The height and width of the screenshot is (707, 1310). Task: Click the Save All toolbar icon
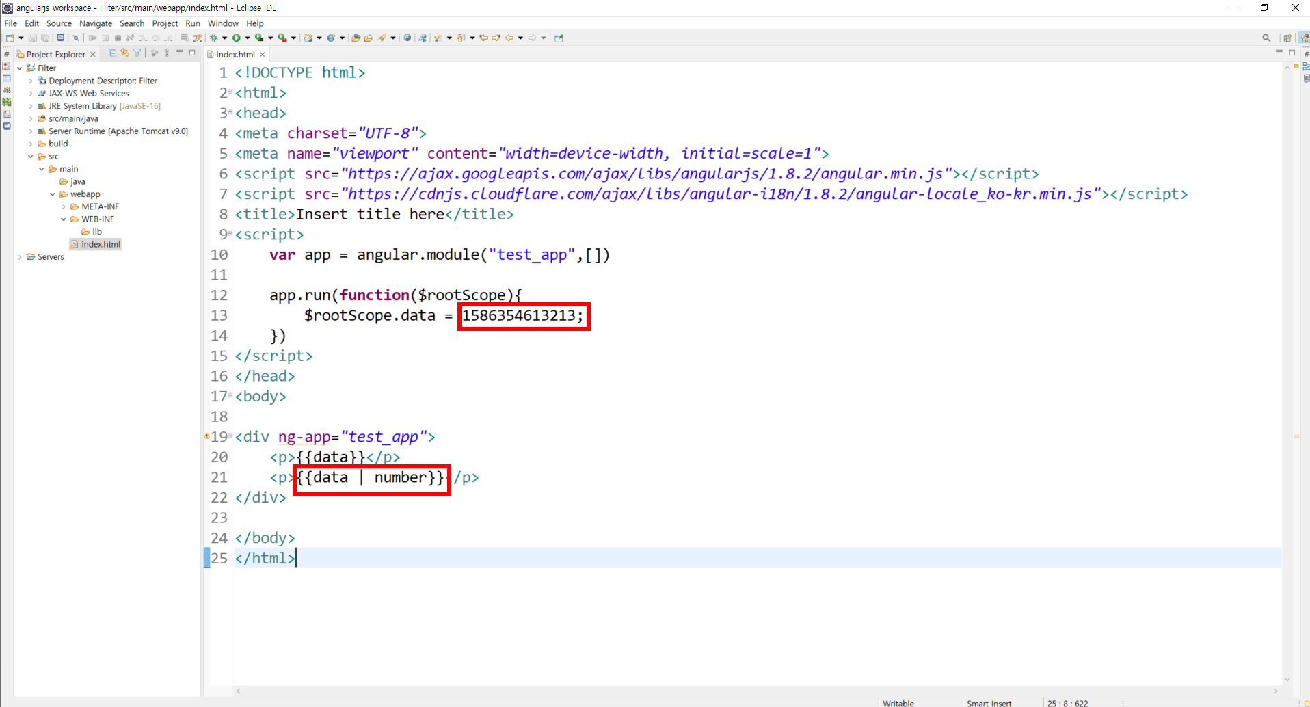(45, 38)
